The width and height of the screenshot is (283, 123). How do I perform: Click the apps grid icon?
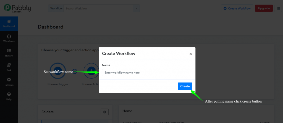tap(278, 8)
